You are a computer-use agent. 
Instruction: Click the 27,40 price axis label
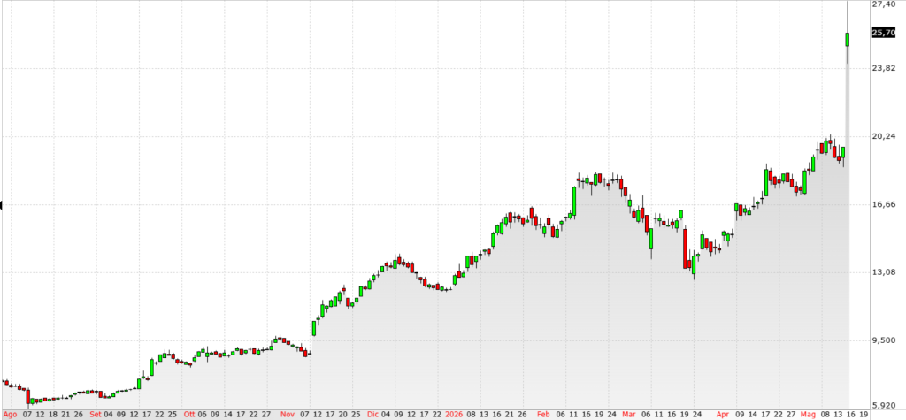[884, 4]
